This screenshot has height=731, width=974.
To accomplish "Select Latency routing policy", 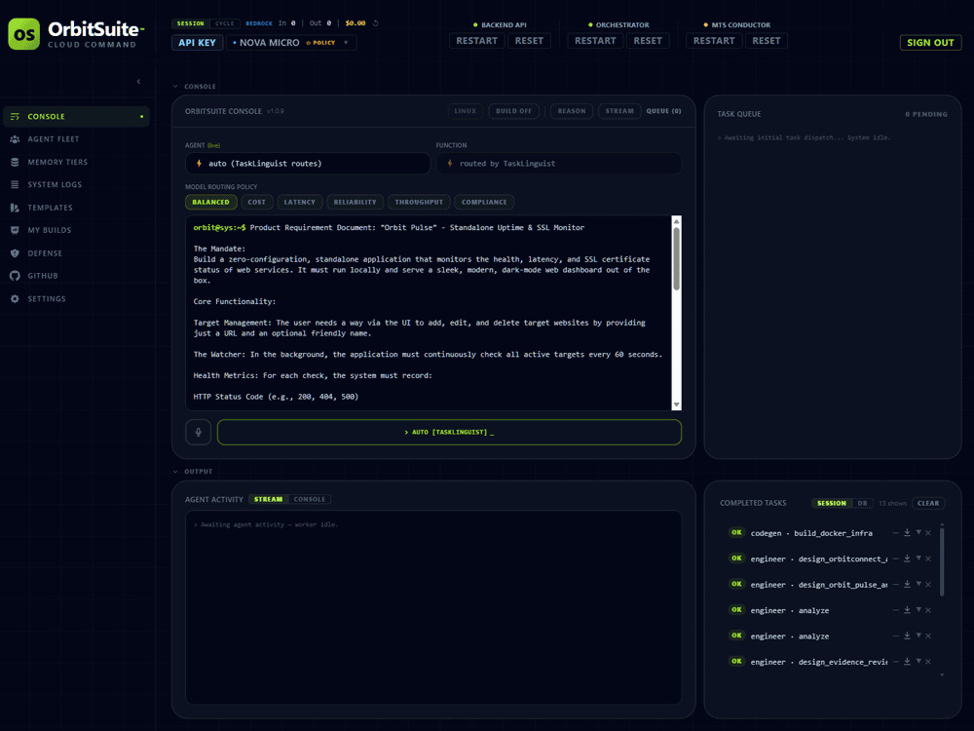I will pyautogui.click(x=299, y=202).
